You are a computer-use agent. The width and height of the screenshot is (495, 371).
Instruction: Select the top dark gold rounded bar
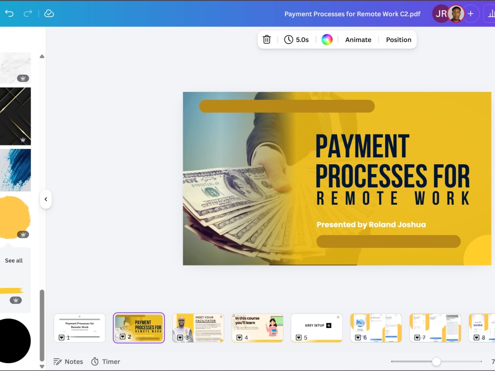[287, 106]
